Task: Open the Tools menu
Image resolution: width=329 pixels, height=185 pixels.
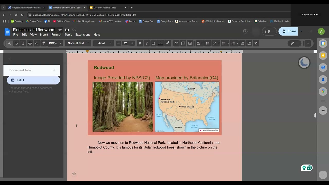Action: (x=68, y=35)
